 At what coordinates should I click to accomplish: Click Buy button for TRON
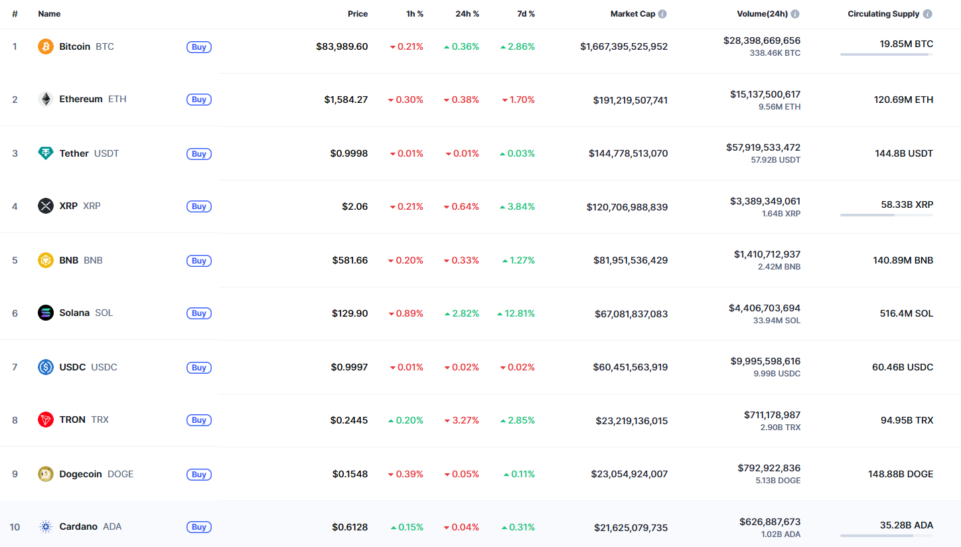pyautogui.click(x=199, y=420)
